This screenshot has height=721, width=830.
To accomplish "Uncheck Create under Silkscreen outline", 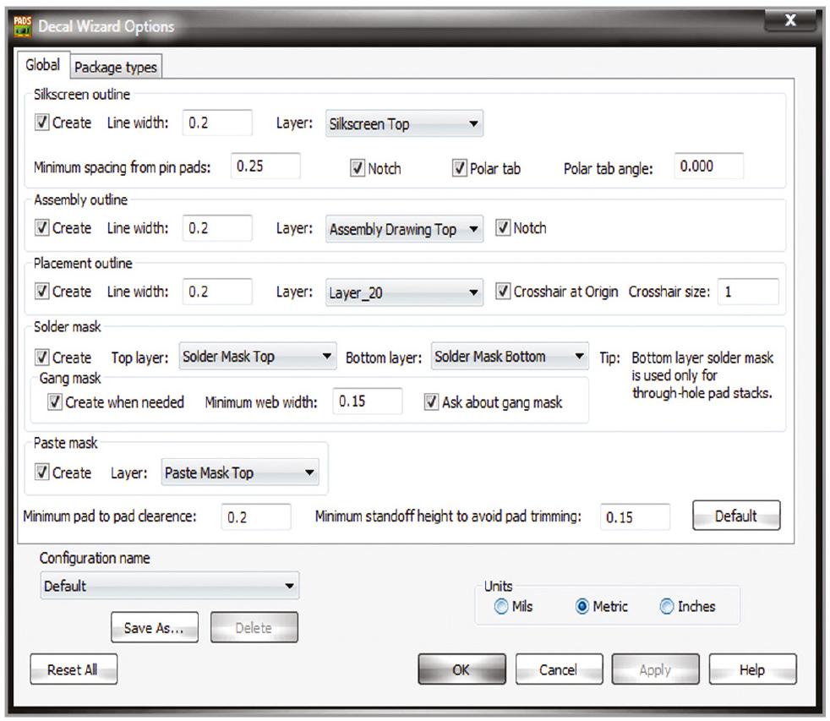I will 42,123.
